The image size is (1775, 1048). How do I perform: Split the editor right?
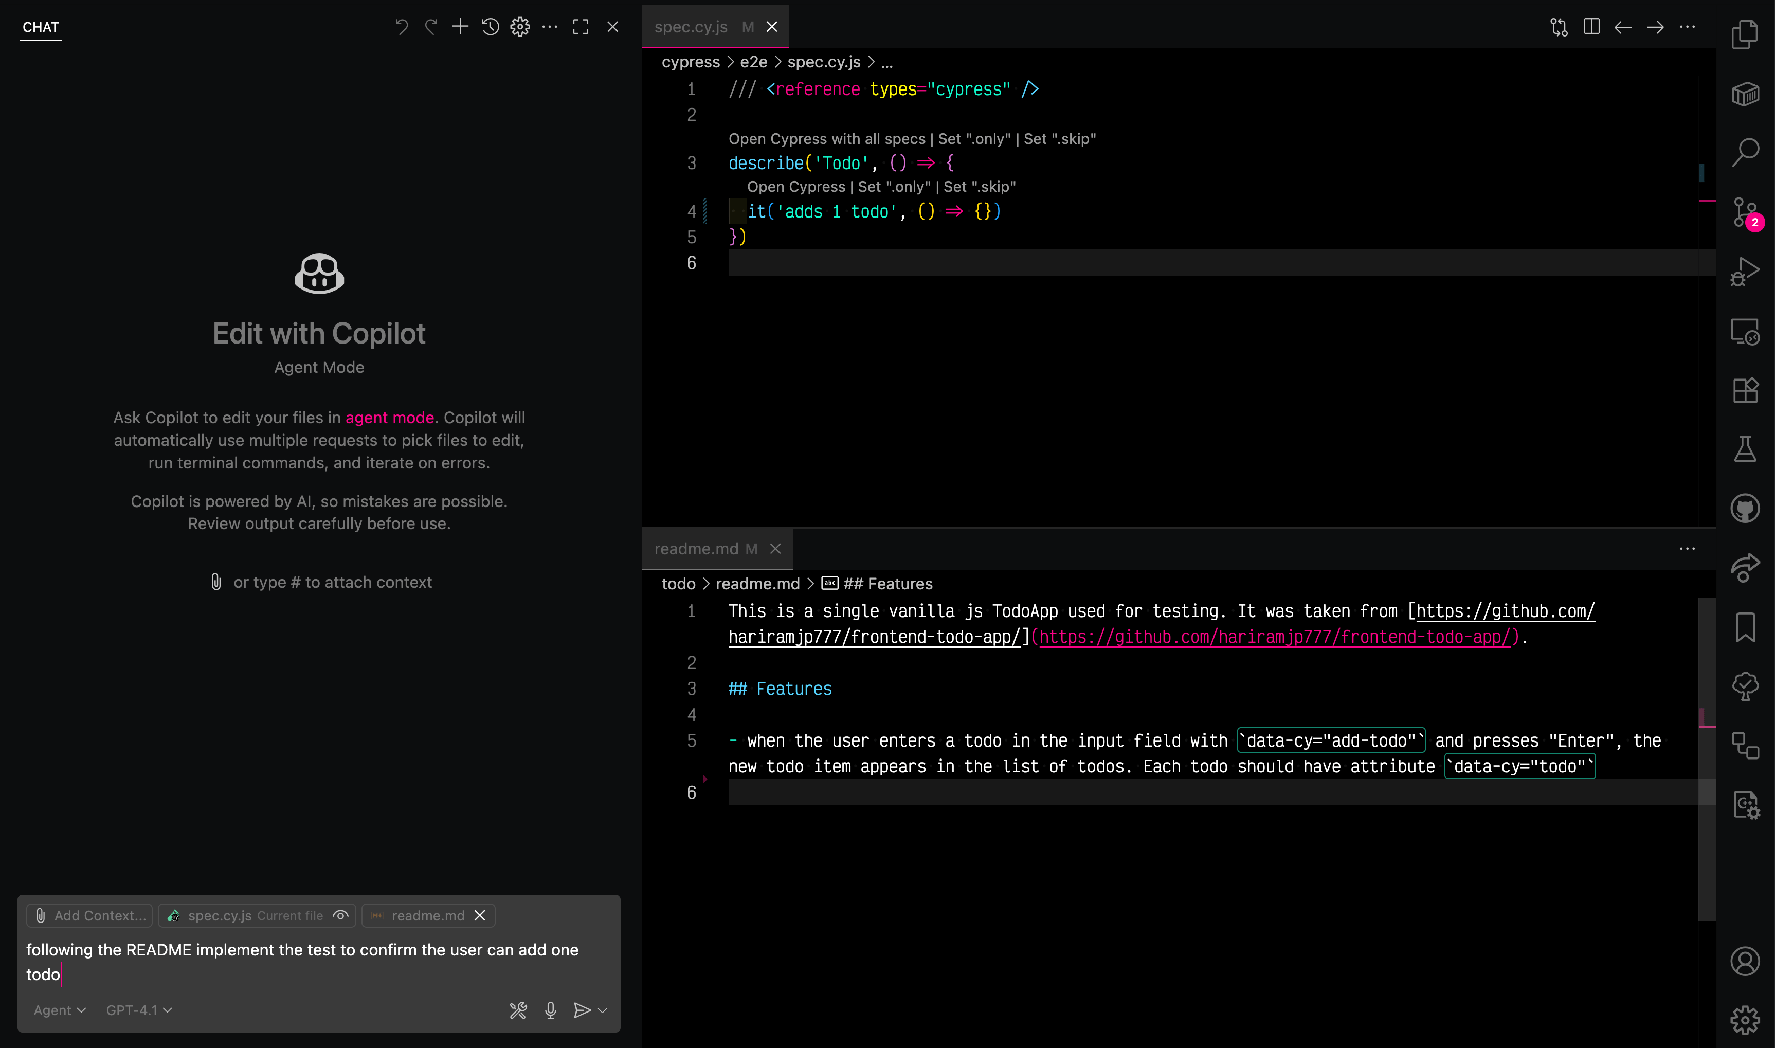[1591, 27]
